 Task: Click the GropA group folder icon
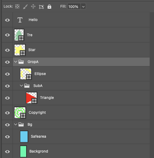pos(21,62)
